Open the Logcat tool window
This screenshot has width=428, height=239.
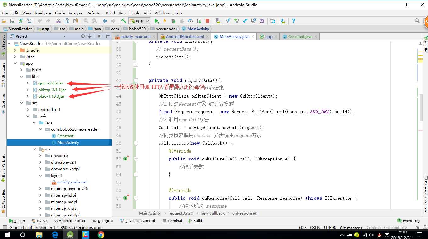(103, 221)
